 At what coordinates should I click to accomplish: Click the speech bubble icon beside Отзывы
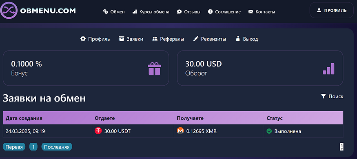[179, 11]
